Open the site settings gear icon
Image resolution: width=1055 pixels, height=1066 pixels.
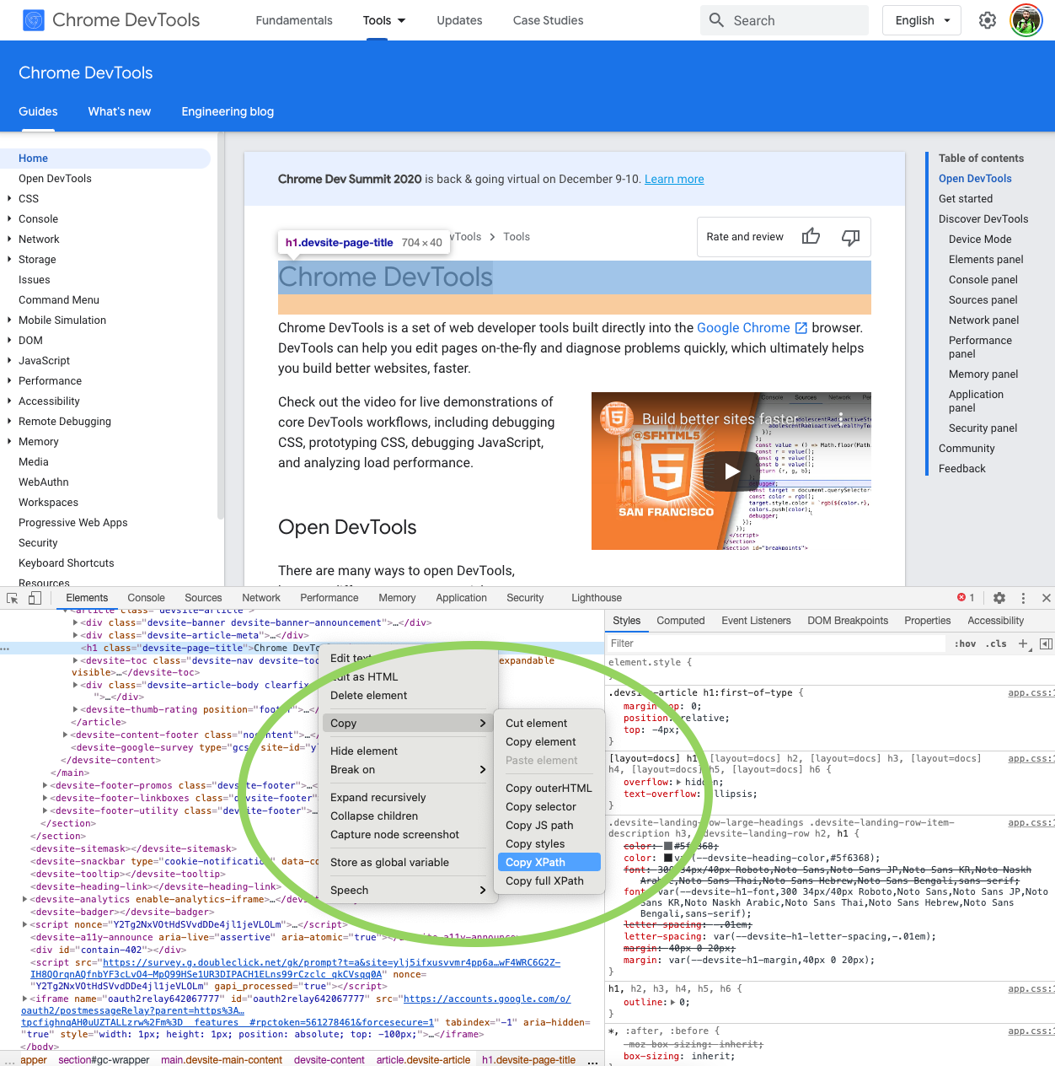click(988, 20)
